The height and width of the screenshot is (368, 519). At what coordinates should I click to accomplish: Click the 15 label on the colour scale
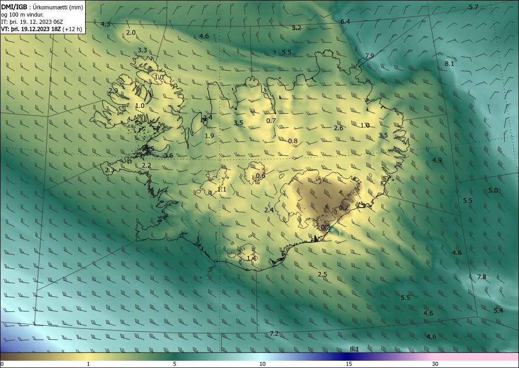point(349,364)
